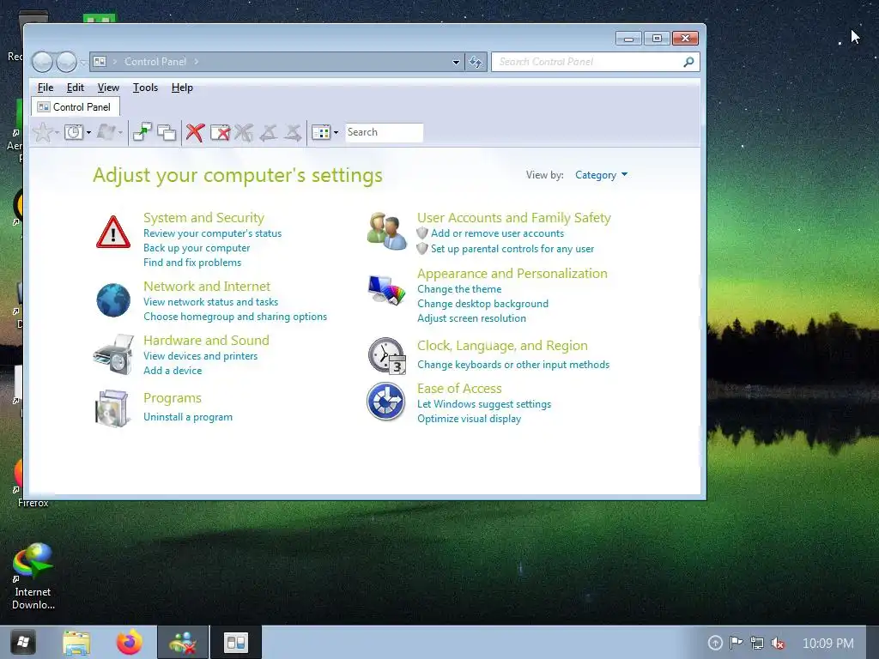Viewport: 879px width, 659px height.
Task: Open the Ease of Access circular icon
Action: click(385, 402)
